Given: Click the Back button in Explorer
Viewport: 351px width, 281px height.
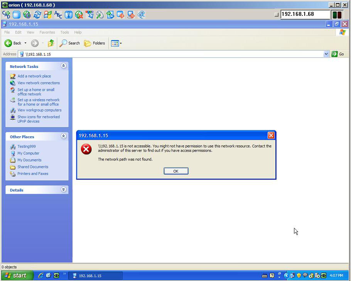Looking at the screenshot, I should tap(13, 43).
